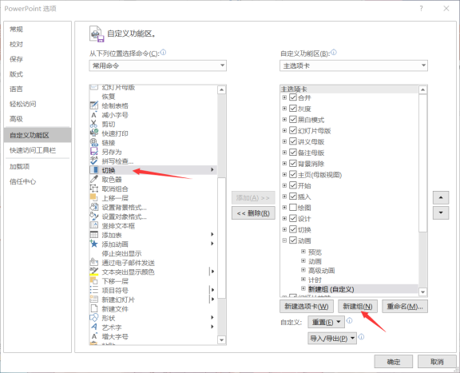Open the 重置 dropdown button
The height and width of the screenshot is (373, 460).
coord(326,322)
